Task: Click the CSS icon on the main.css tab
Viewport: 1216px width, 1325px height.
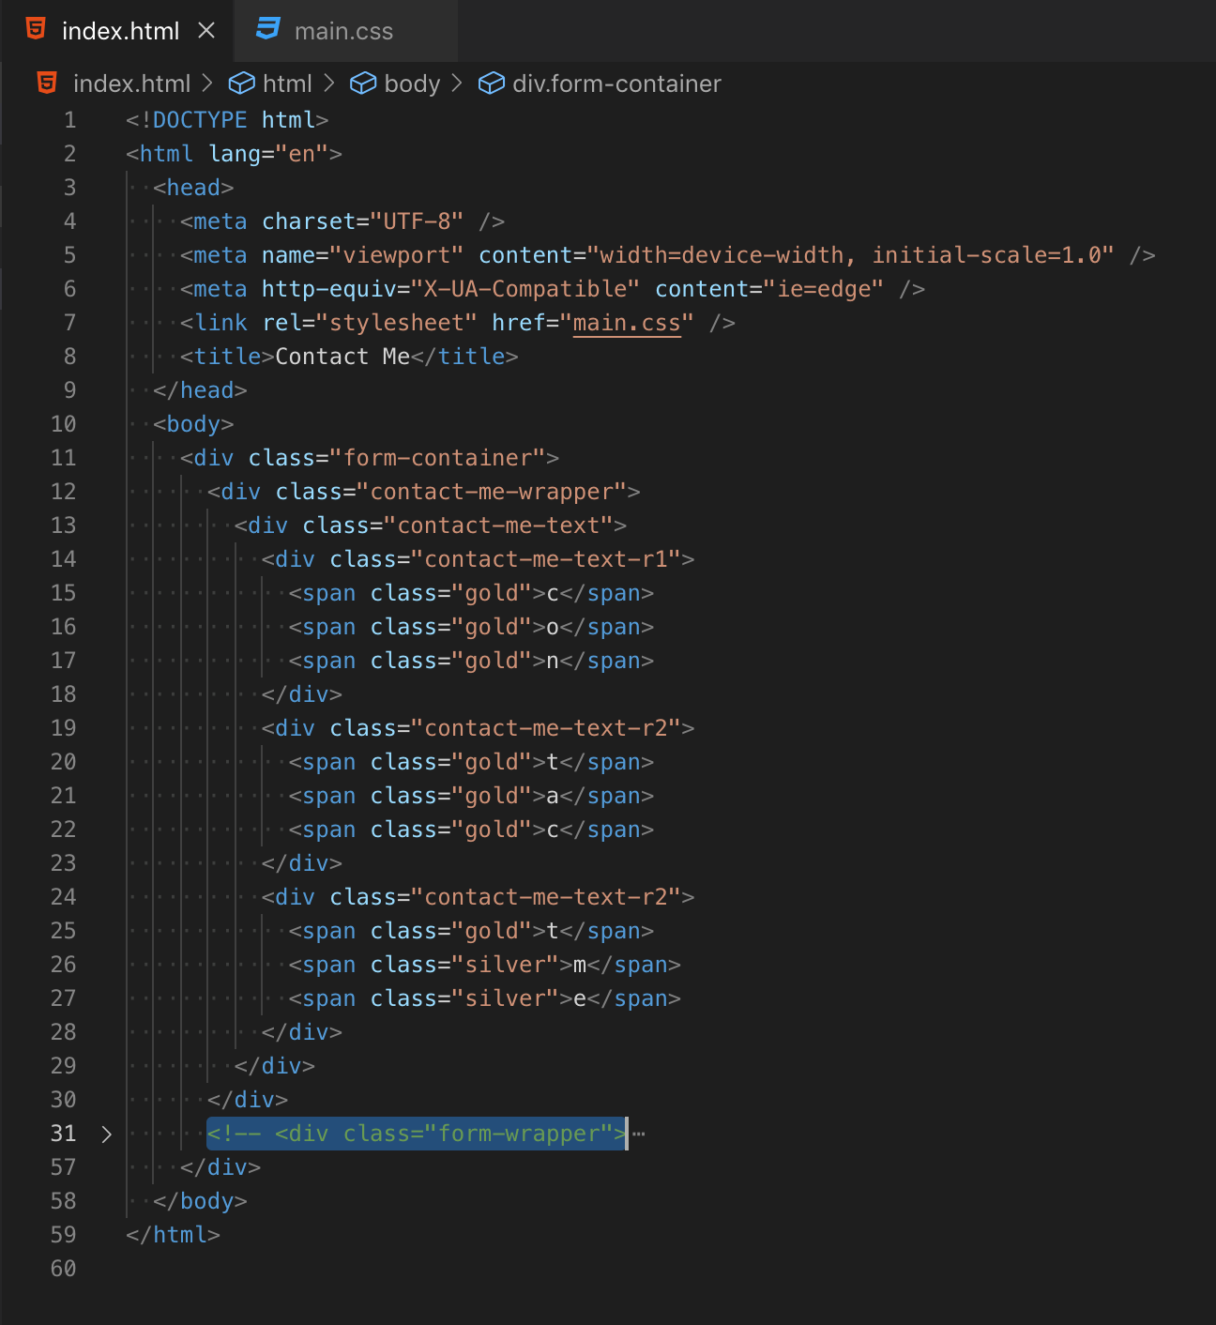Action: pos(267,30)
